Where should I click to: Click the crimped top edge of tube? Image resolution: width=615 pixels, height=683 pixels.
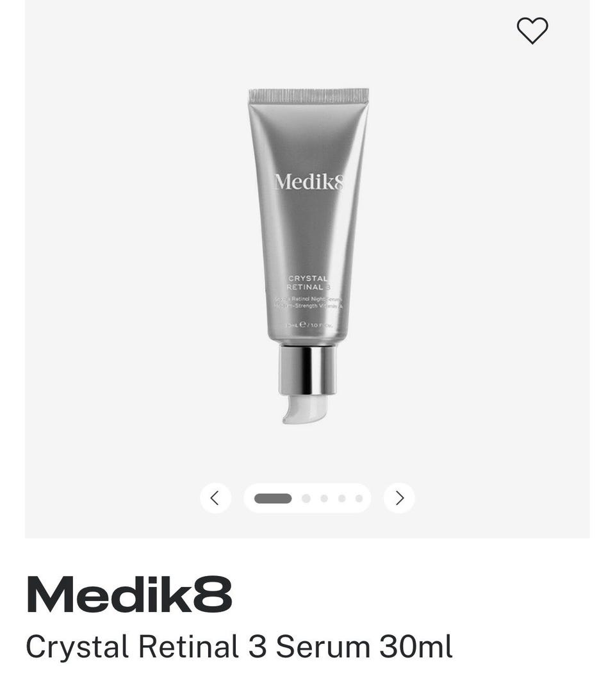309,96
